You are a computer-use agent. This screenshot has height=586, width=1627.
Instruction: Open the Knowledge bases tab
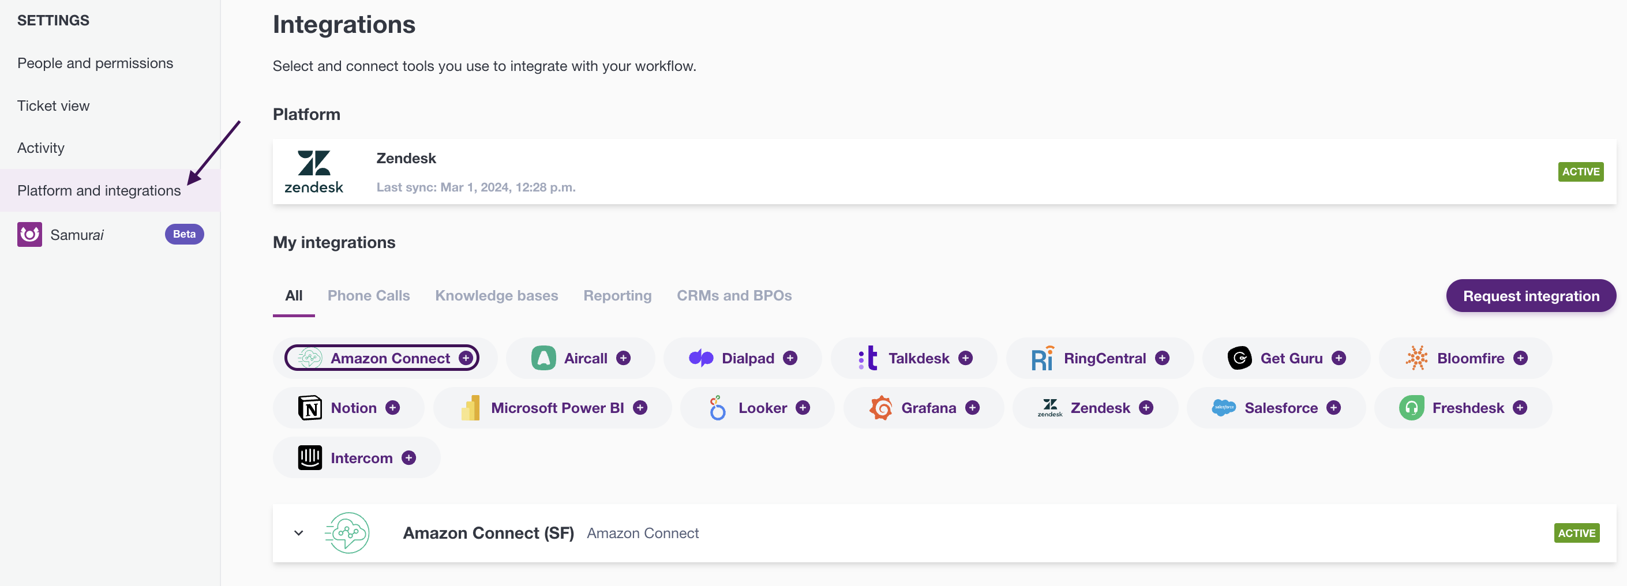click(496, 295)
